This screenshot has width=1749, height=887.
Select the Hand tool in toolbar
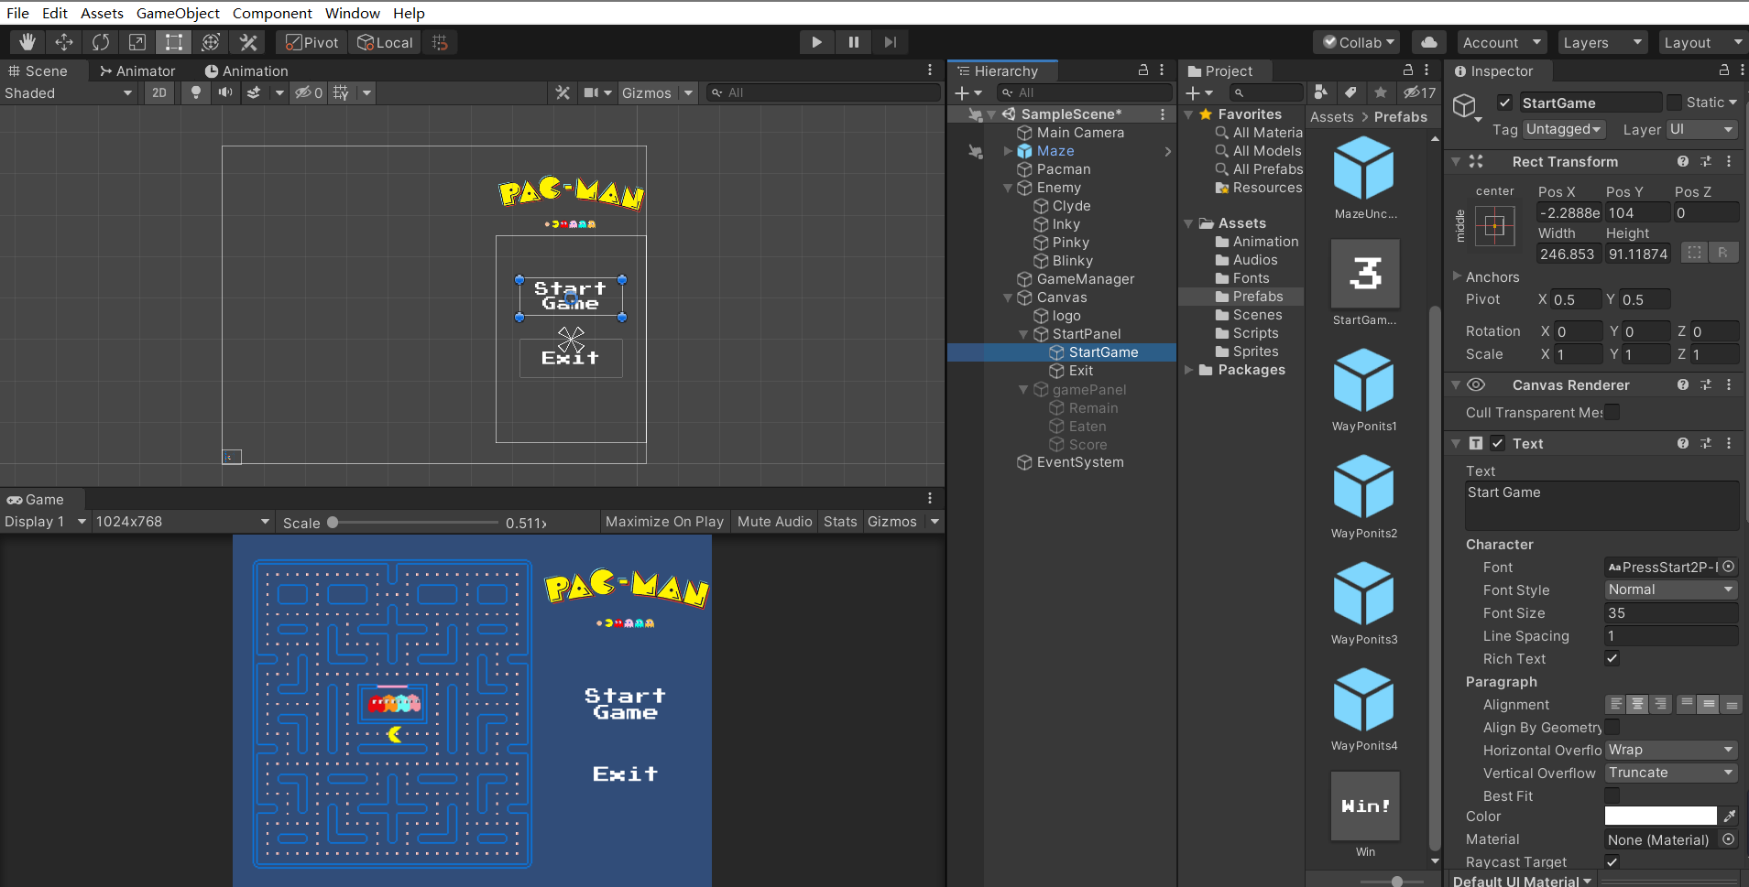(x=27, y=42)
